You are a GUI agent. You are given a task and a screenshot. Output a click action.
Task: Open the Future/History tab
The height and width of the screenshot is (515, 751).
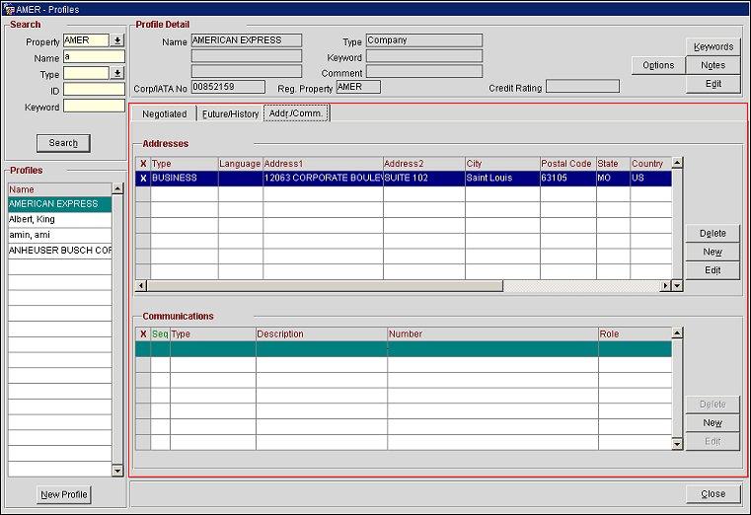tap(230, 113)
